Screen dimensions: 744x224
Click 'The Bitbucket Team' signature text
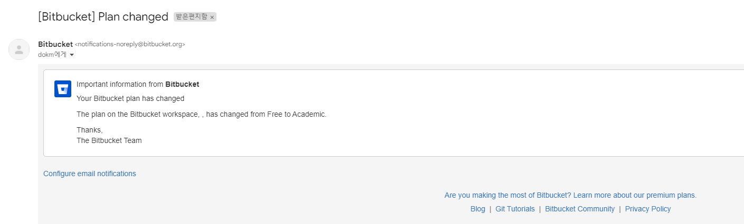[109, 140]
